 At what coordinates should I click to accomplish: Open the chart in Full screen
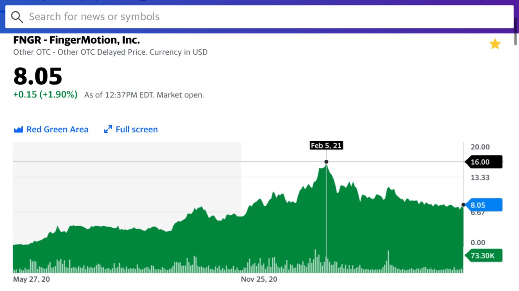[131, 130]
